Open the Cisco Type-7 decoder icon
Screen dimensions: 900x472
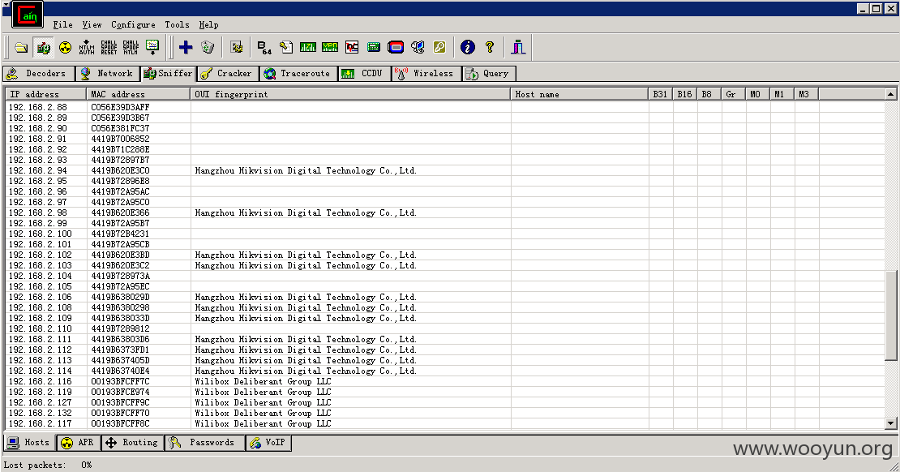pos(307,47)
